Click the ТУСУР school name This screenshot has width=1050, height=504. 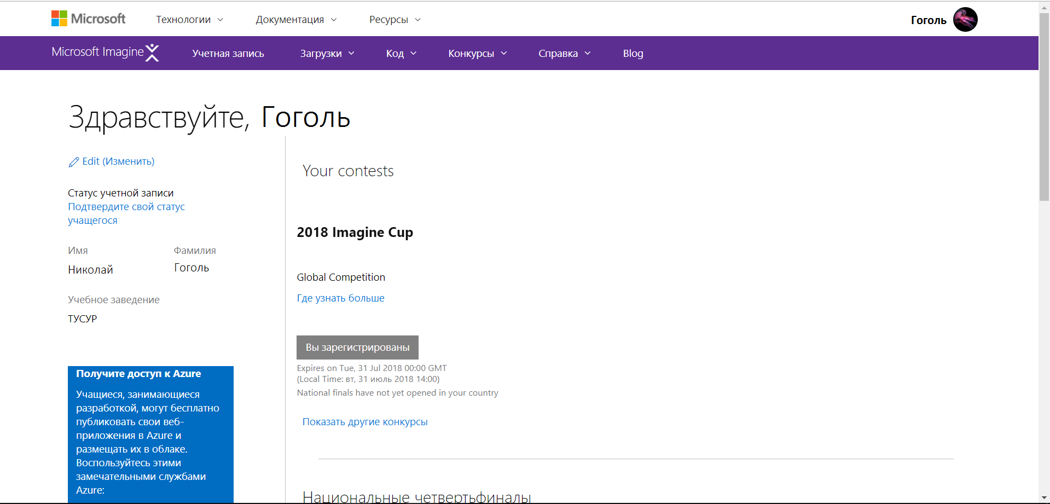click(82, 319)
